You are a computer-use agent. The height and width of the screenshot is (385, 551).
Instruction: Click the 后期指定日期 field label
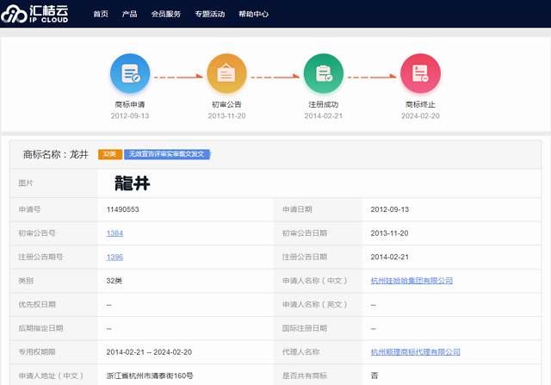[40, 328]
